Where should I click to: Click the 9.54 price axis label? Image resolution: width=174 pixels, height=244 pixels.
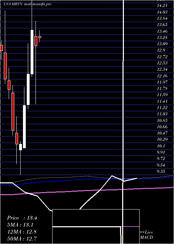tap(161, 165)
